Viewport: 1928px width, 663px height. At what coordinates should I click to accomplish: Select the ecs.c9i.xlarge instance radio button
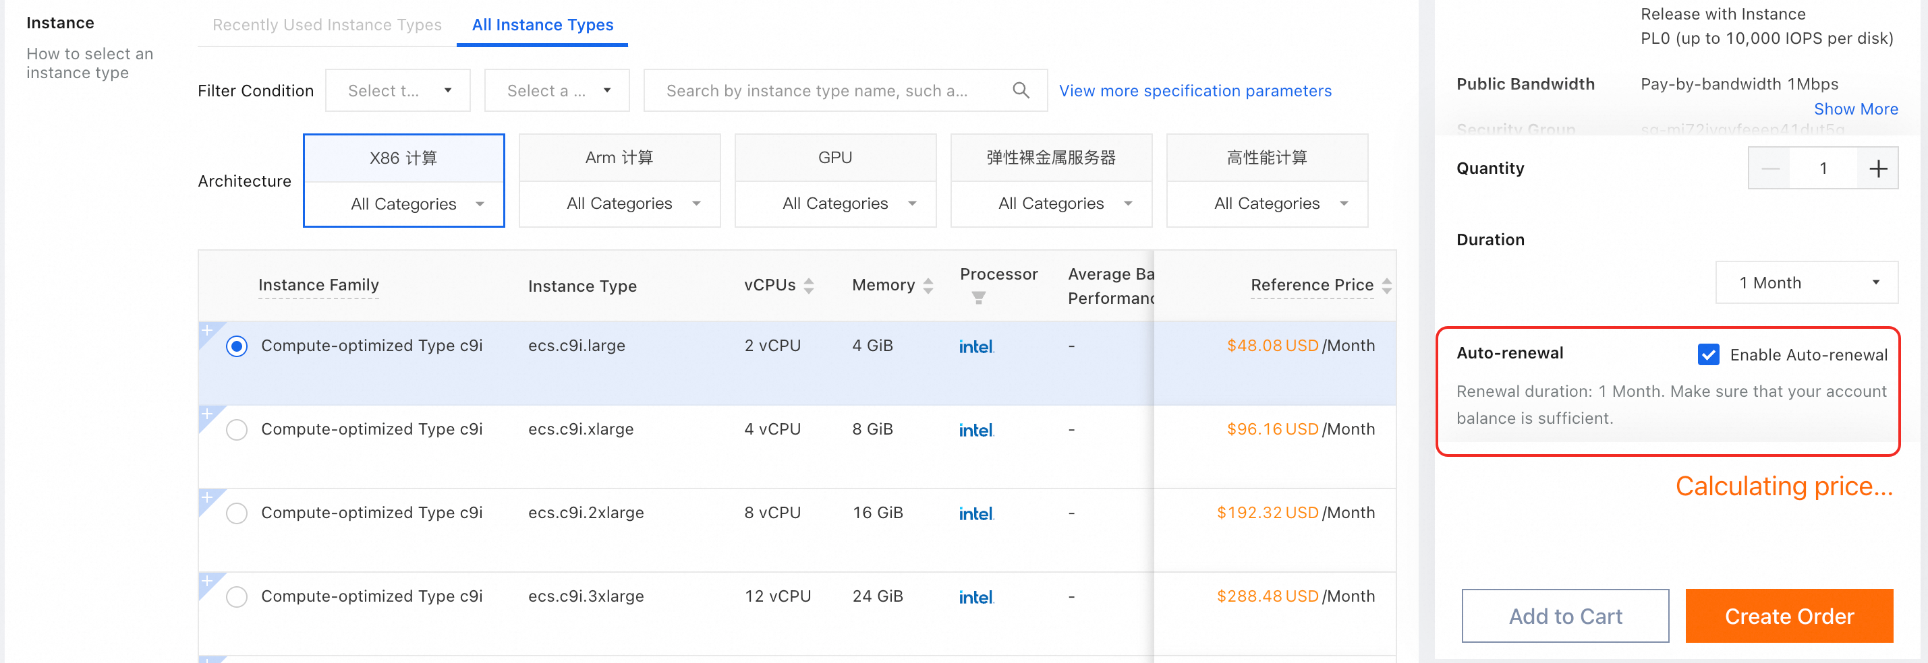tap(237, 430)
